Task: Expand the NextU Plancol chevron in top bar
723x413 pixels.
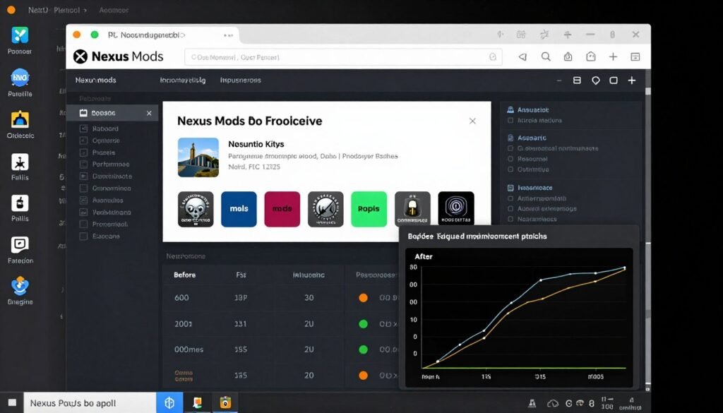Action: point(85,10)
